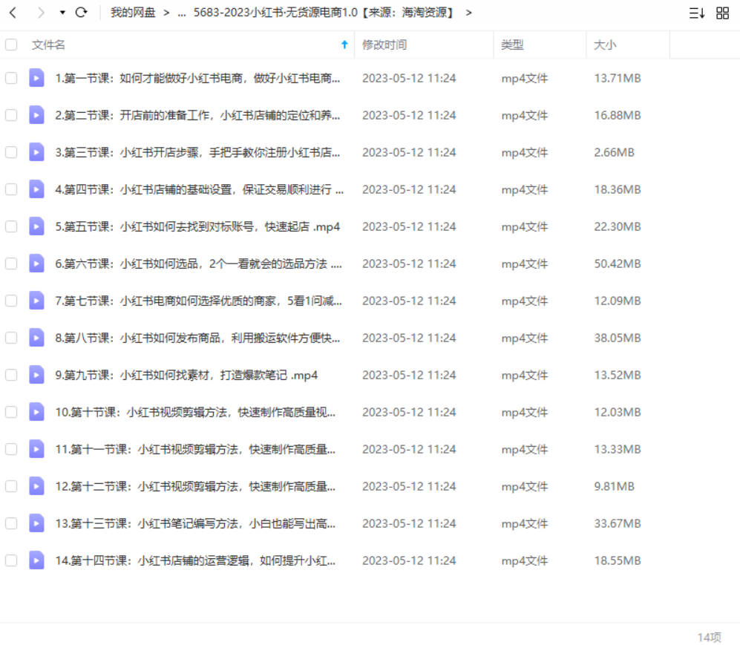Switch to grid view

coord(722,13)
